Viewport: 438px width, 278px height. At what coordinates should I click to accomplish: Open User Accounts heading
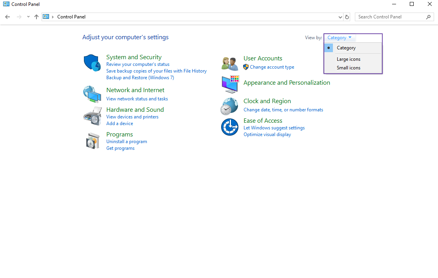coord(263,58)
